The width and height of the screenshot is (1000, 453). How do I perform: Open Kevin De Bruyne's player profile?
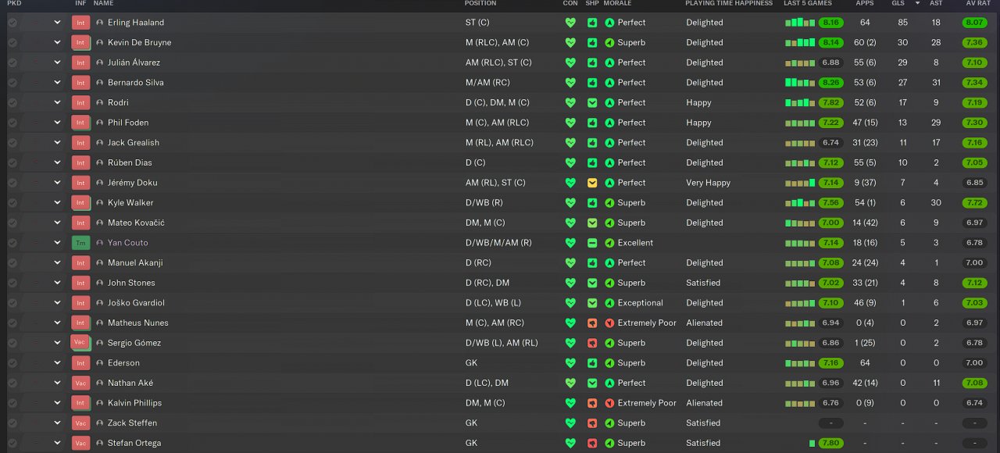[140, 43]
